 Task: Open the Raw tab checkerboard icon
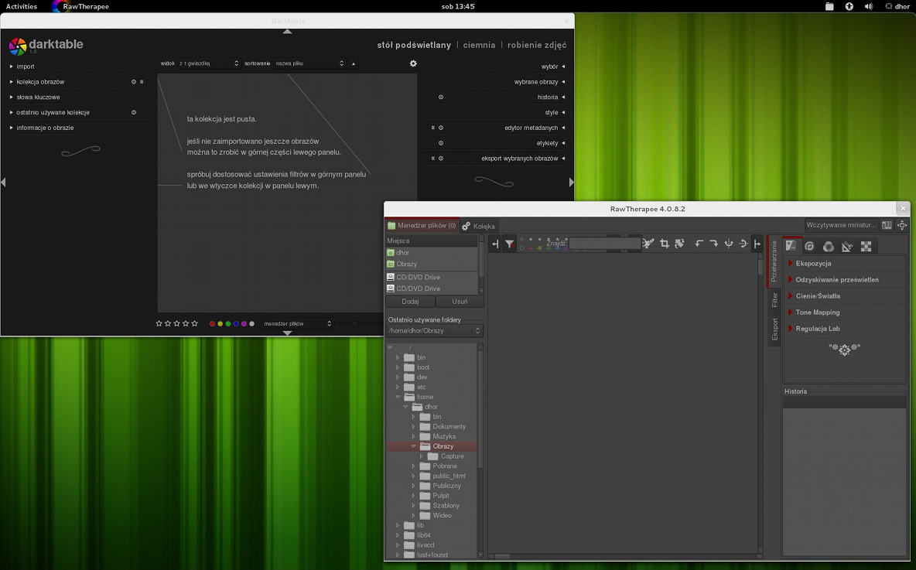coord(866,246)
